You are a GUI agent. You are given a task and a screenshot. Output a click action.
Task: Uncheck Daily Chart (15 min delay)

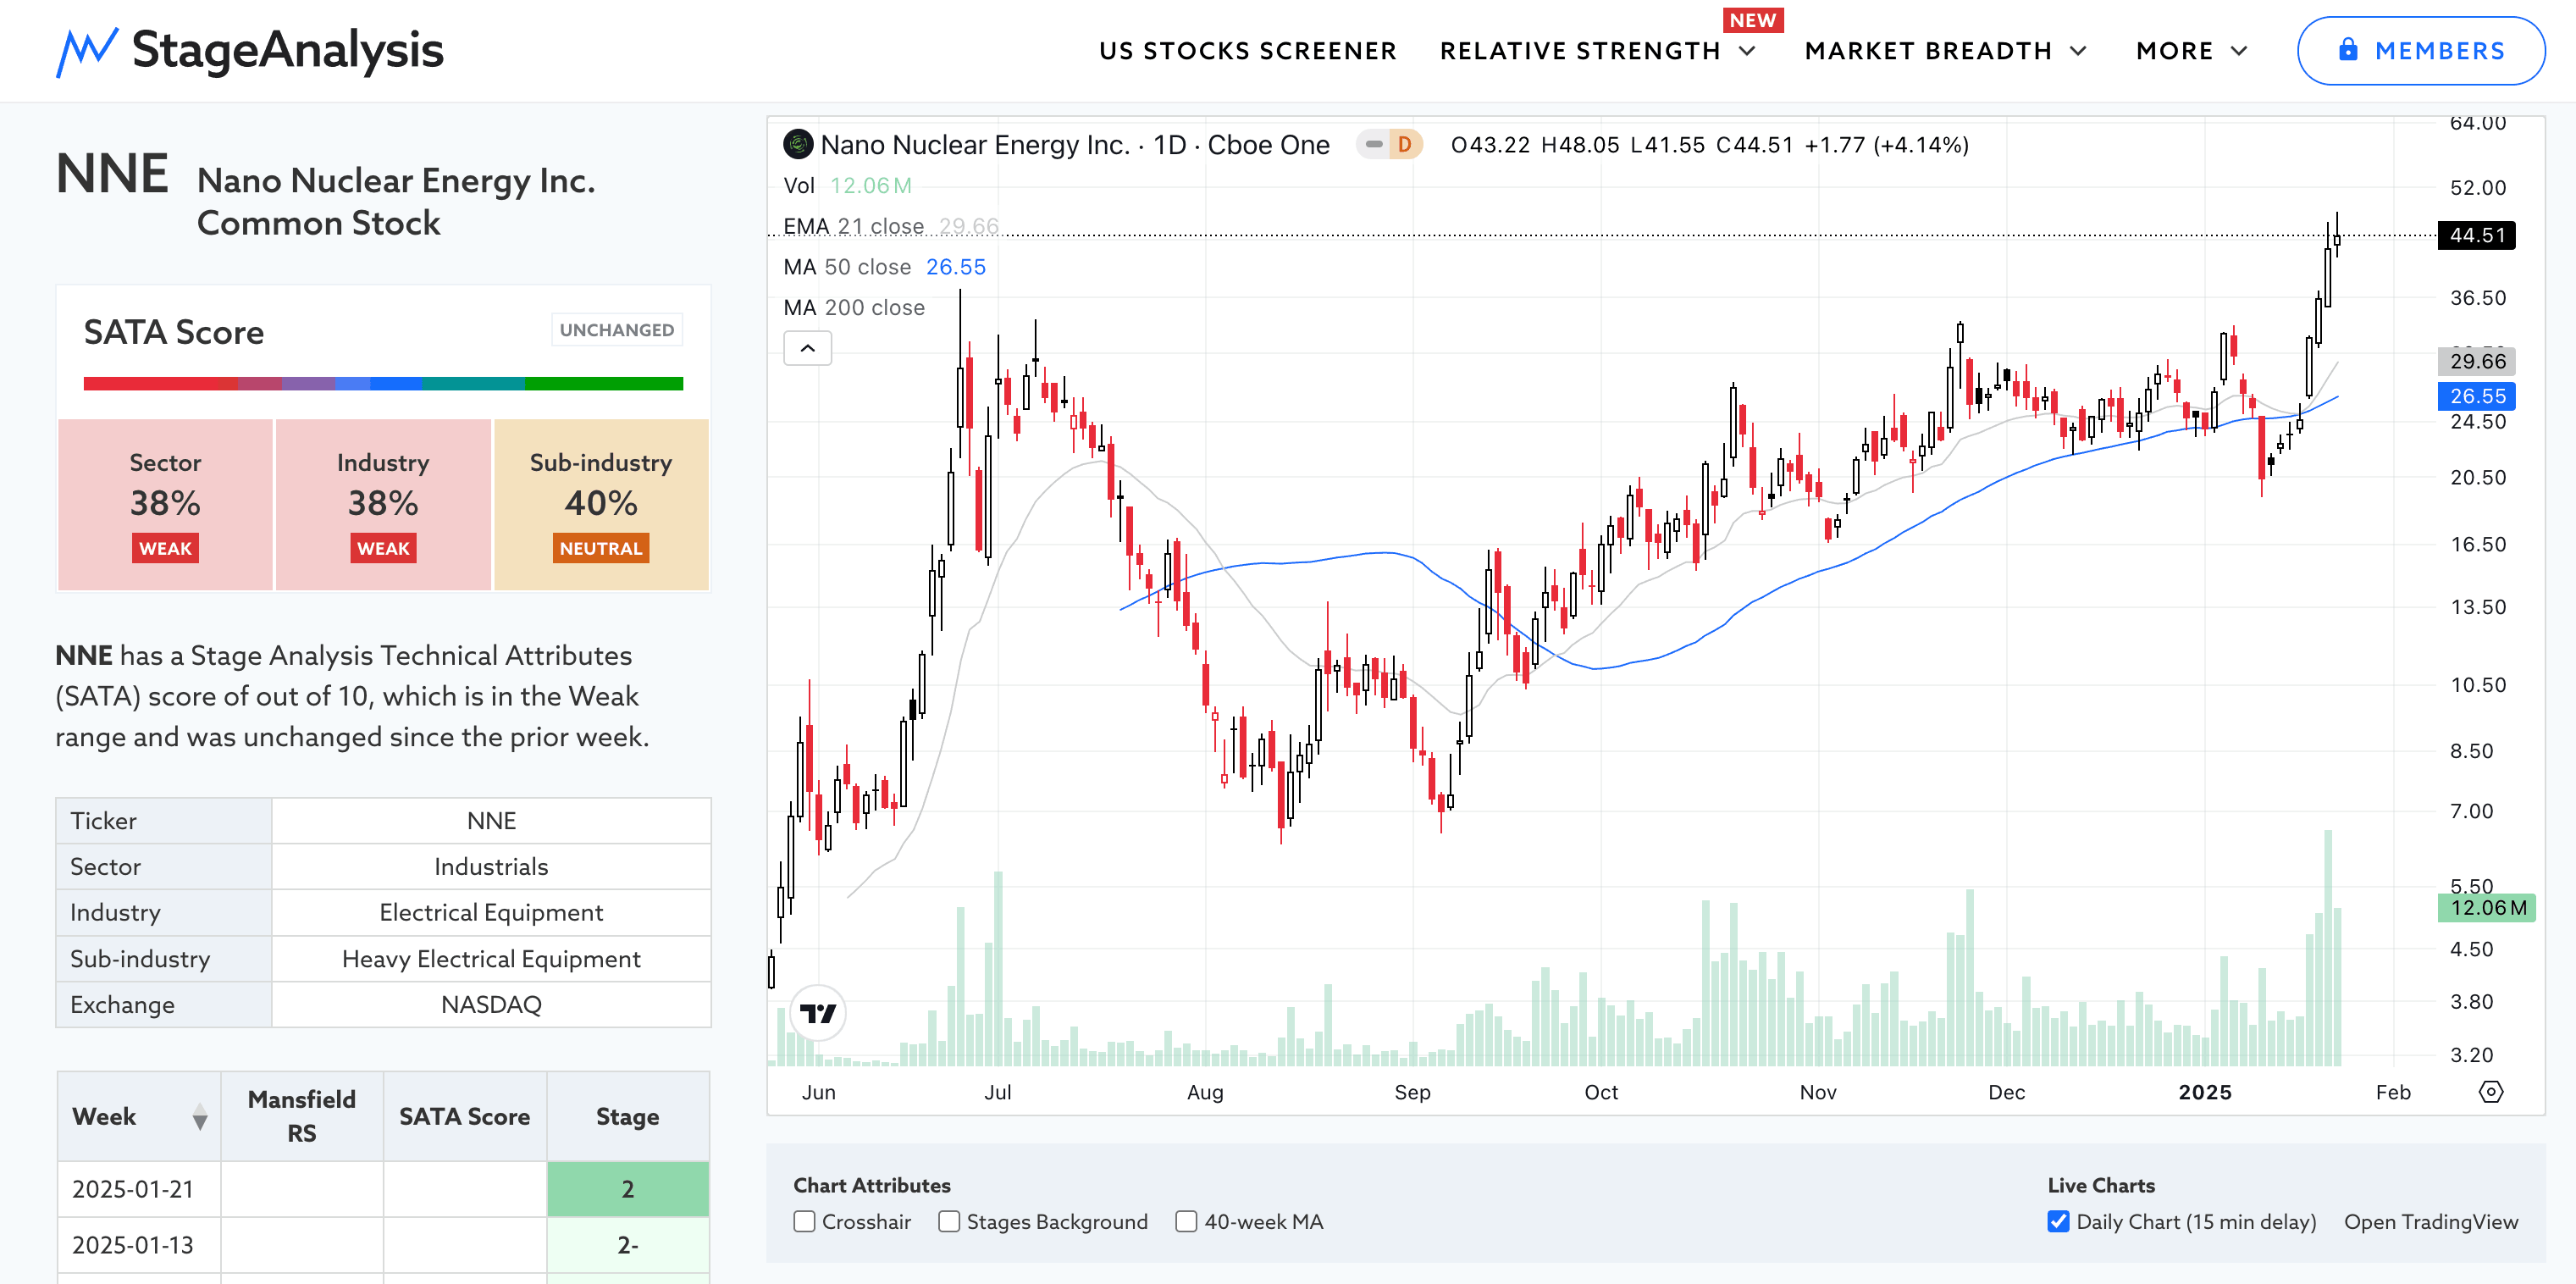2058,1222
